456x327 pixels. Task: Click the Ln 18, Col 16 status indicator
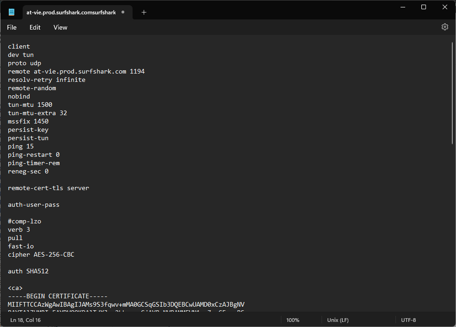pyautogui.click(x=25, y=320)
